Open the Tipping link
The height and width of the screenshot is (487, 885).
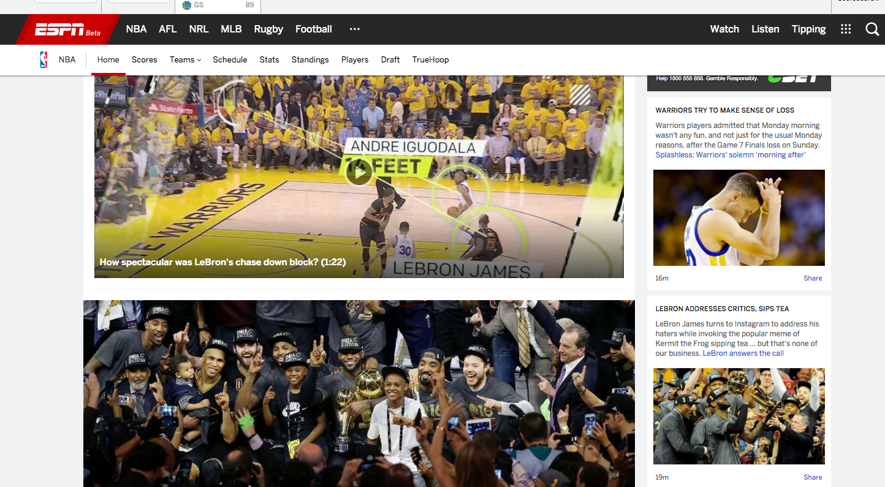(x=808, y=29)
